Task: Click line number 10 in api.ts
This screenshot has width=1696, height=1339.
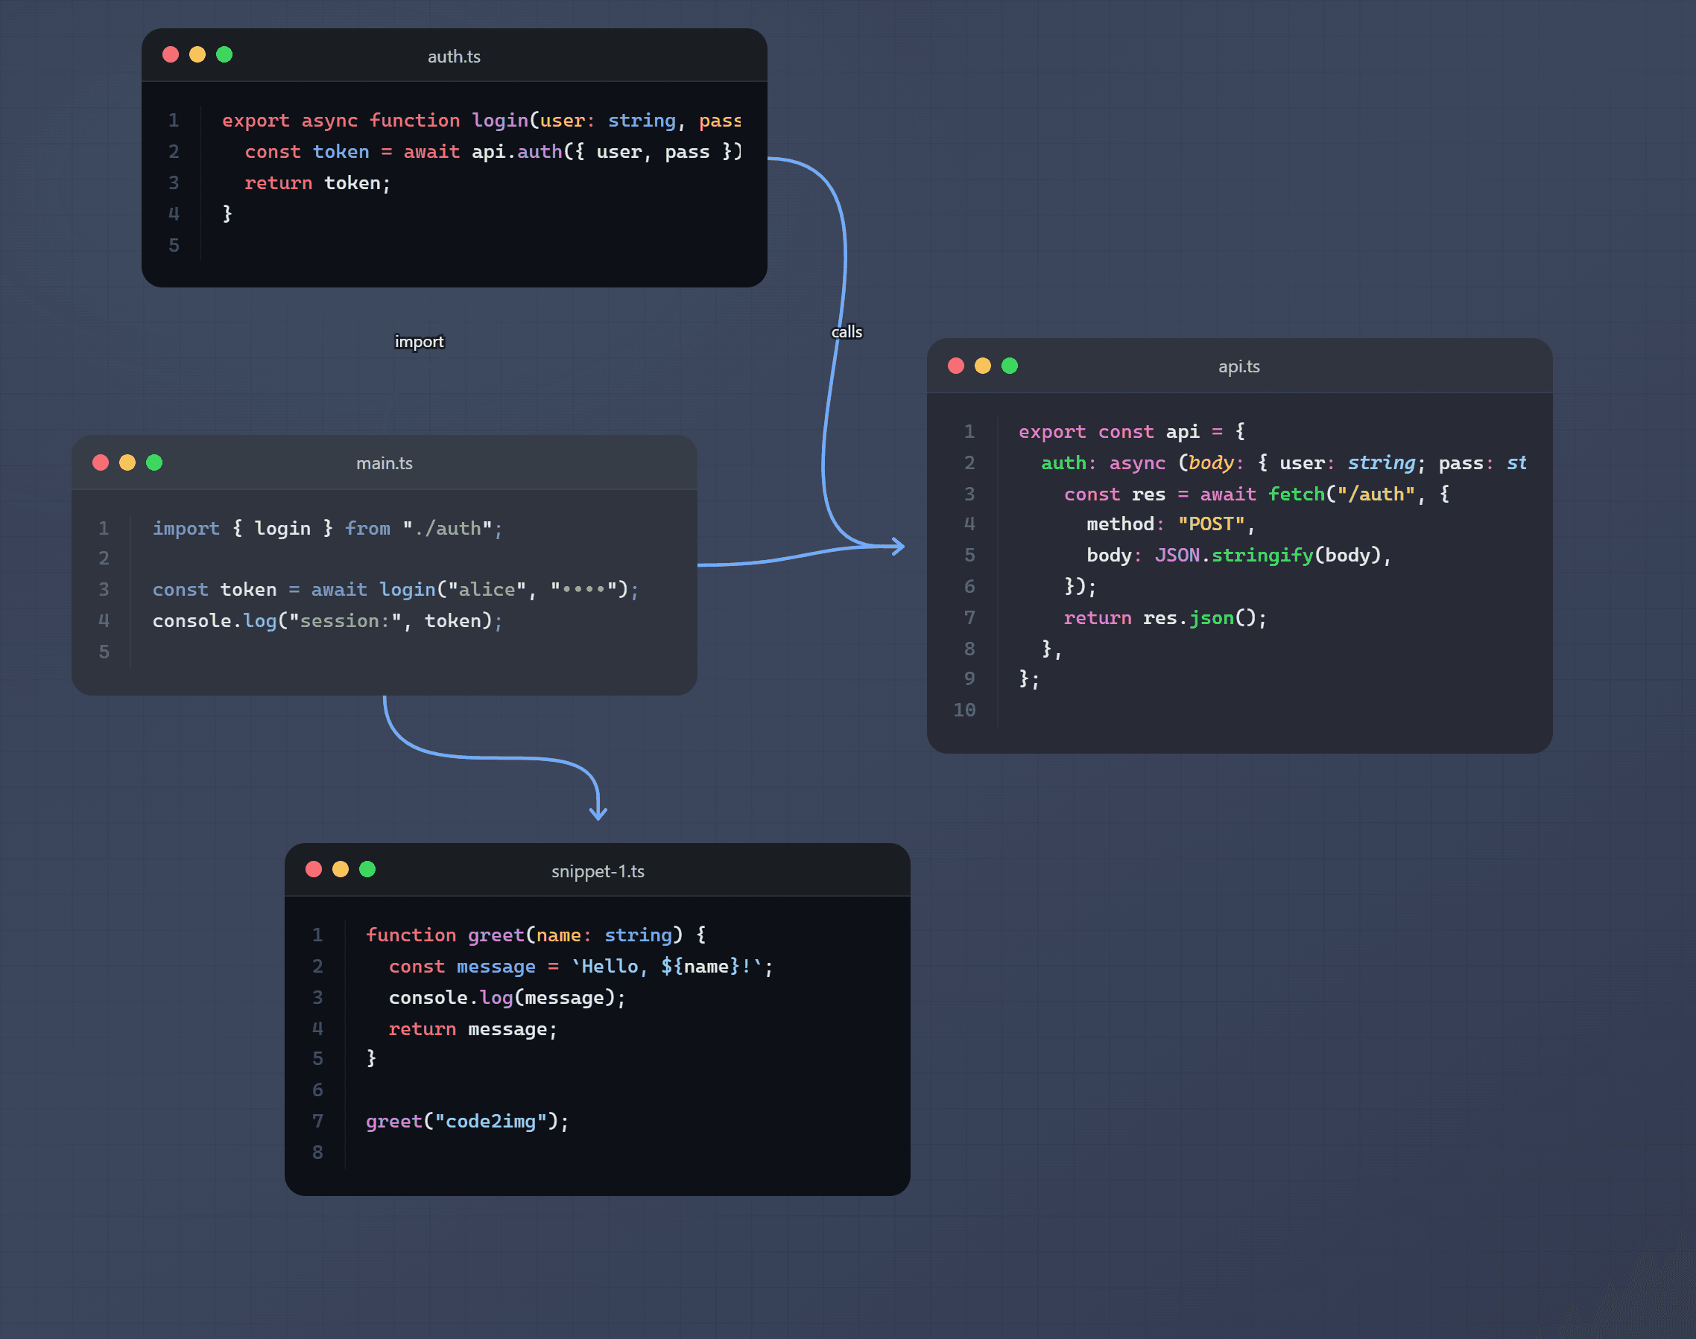Action: [x=964, y=710]
